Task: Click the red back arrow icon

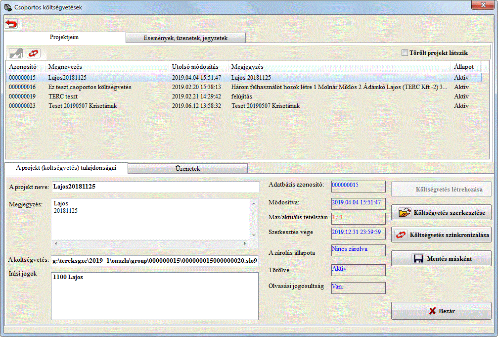Action: [11, 24]
